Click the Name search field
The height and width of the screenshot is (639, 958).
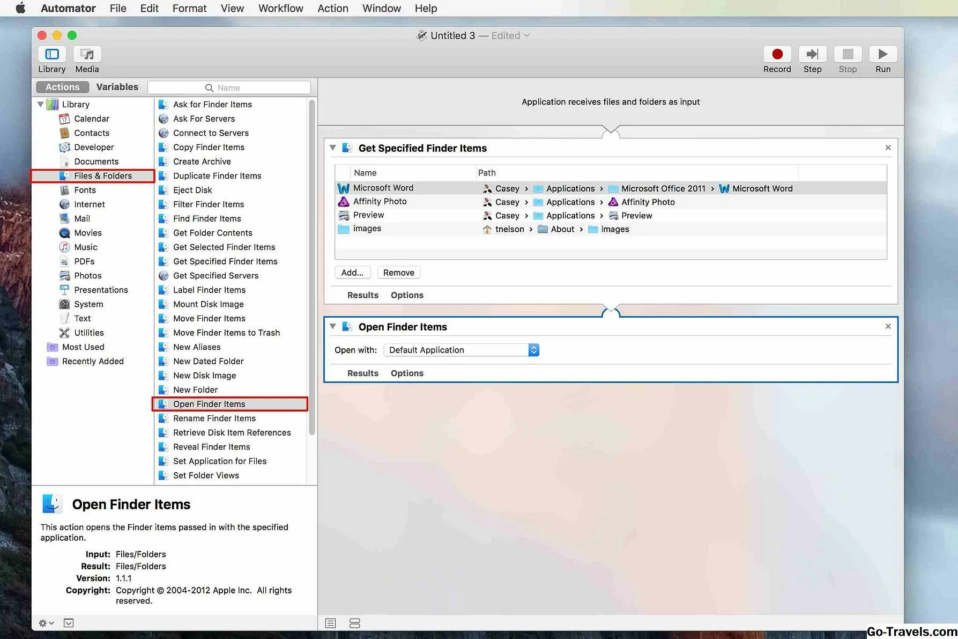[x=229, y=87]
